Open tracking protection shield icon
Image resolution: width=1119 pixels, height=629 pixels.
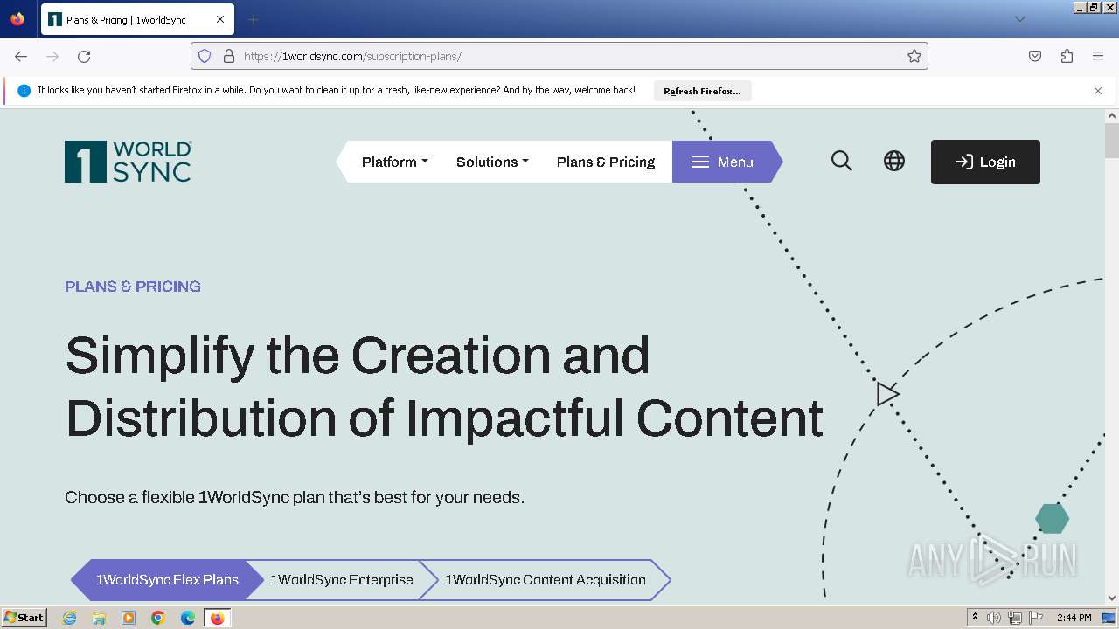point(205,56)
